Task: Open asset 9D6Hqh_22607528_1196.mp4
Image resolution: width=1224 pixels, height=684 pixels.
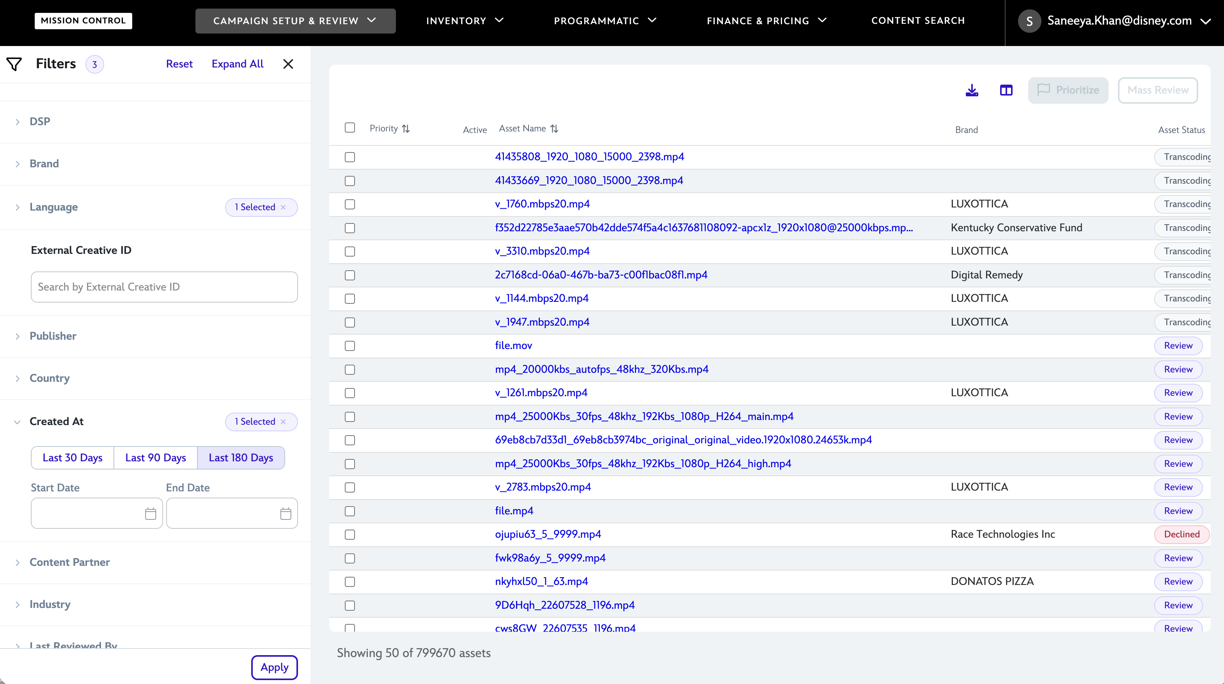Action: pyautogui.click(x=565, y=605)
